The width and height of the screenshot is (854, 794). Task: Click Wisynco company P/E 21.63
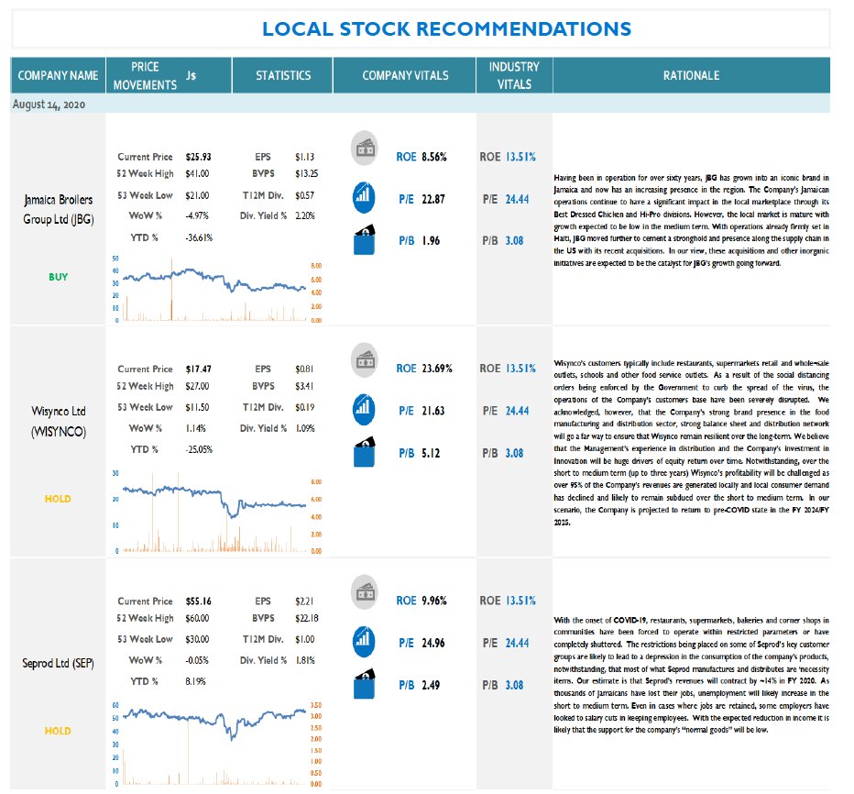pyautogui.click(x=433, y=411)
